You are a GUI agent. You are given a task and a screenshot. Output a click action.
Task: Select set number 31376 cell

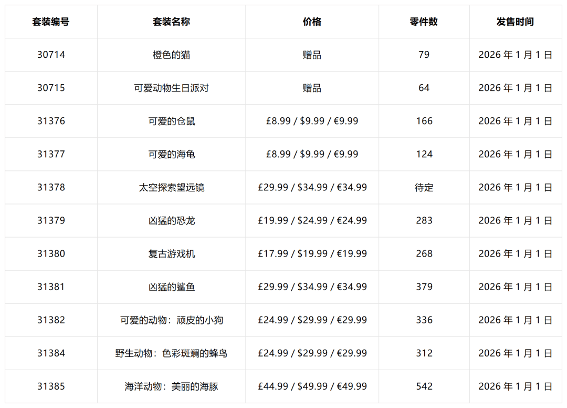[x=51, y=121]
